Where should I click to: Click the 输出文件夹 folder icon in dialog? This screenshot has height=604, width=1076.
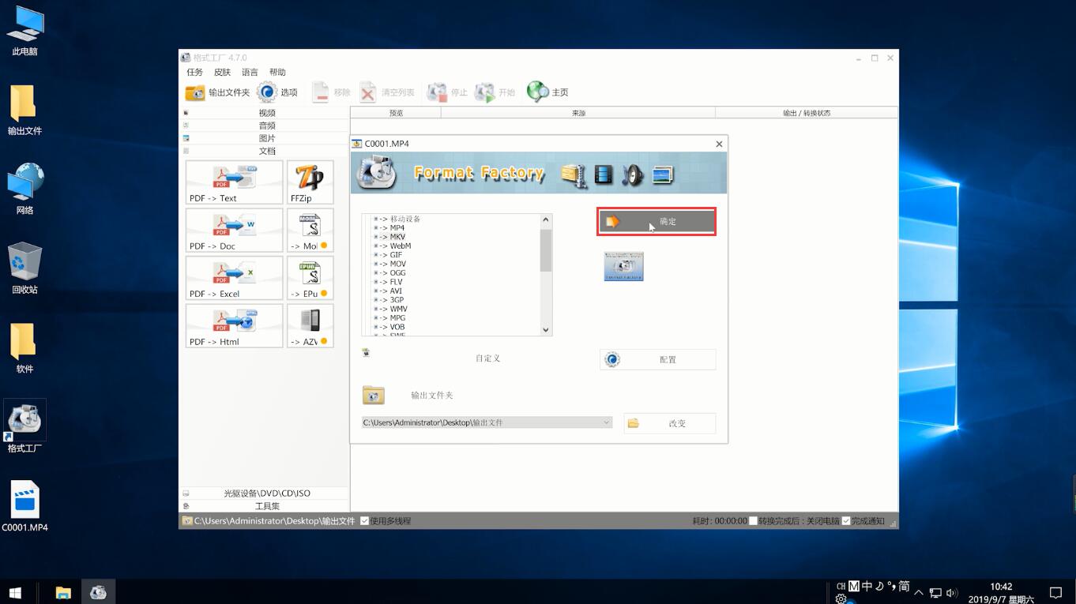374,395
